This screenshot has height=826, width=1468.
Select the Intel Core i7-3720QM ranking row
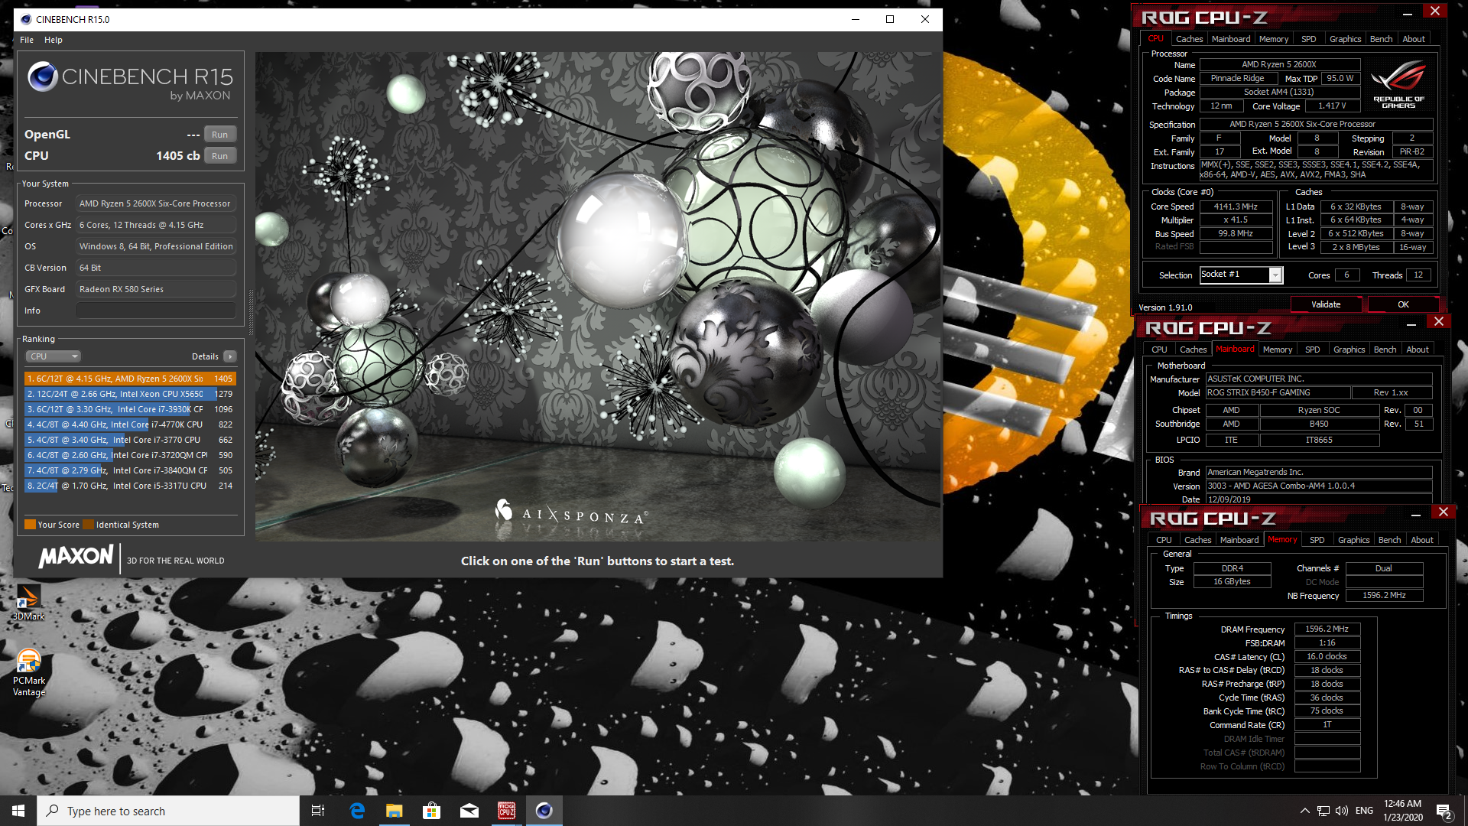130,455
